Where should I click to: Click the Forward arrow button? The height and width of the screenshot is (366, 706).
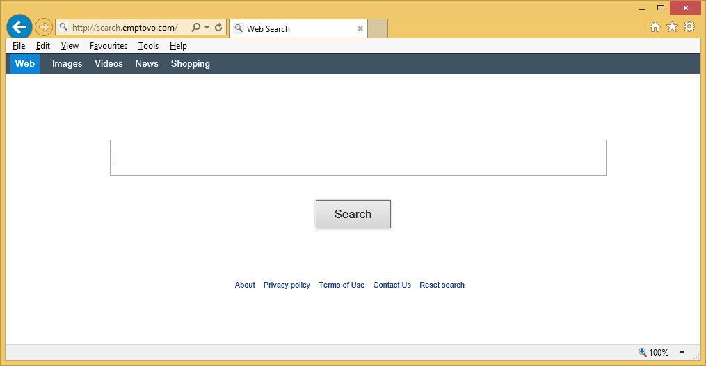click(x=44, y=28)
